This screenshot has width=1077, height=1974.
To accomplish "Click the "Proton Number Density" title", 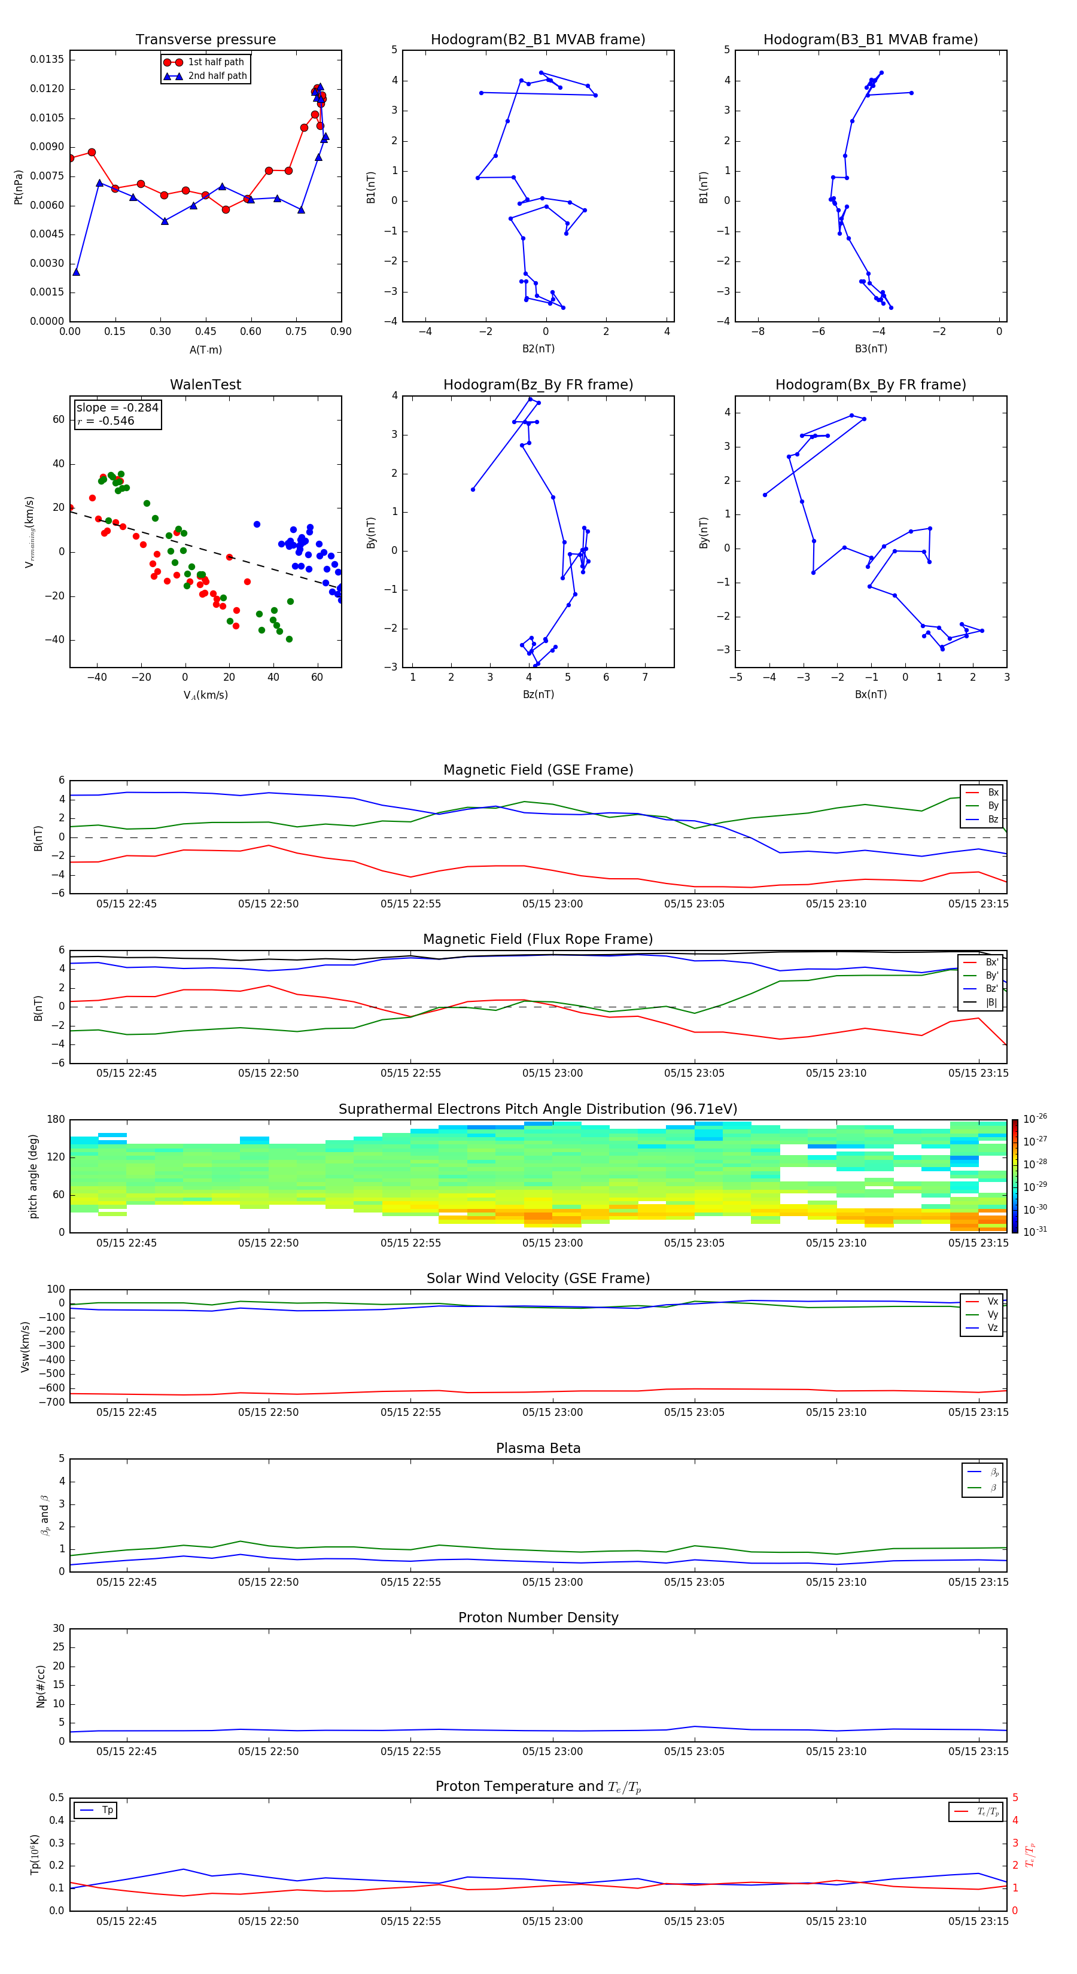I will [x=538, y=1617].
